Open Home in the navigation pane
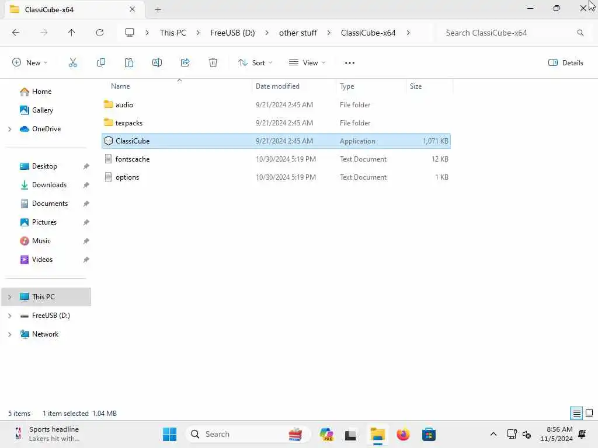The height and width of the screenshot is (448, 598). click(41, 92)
